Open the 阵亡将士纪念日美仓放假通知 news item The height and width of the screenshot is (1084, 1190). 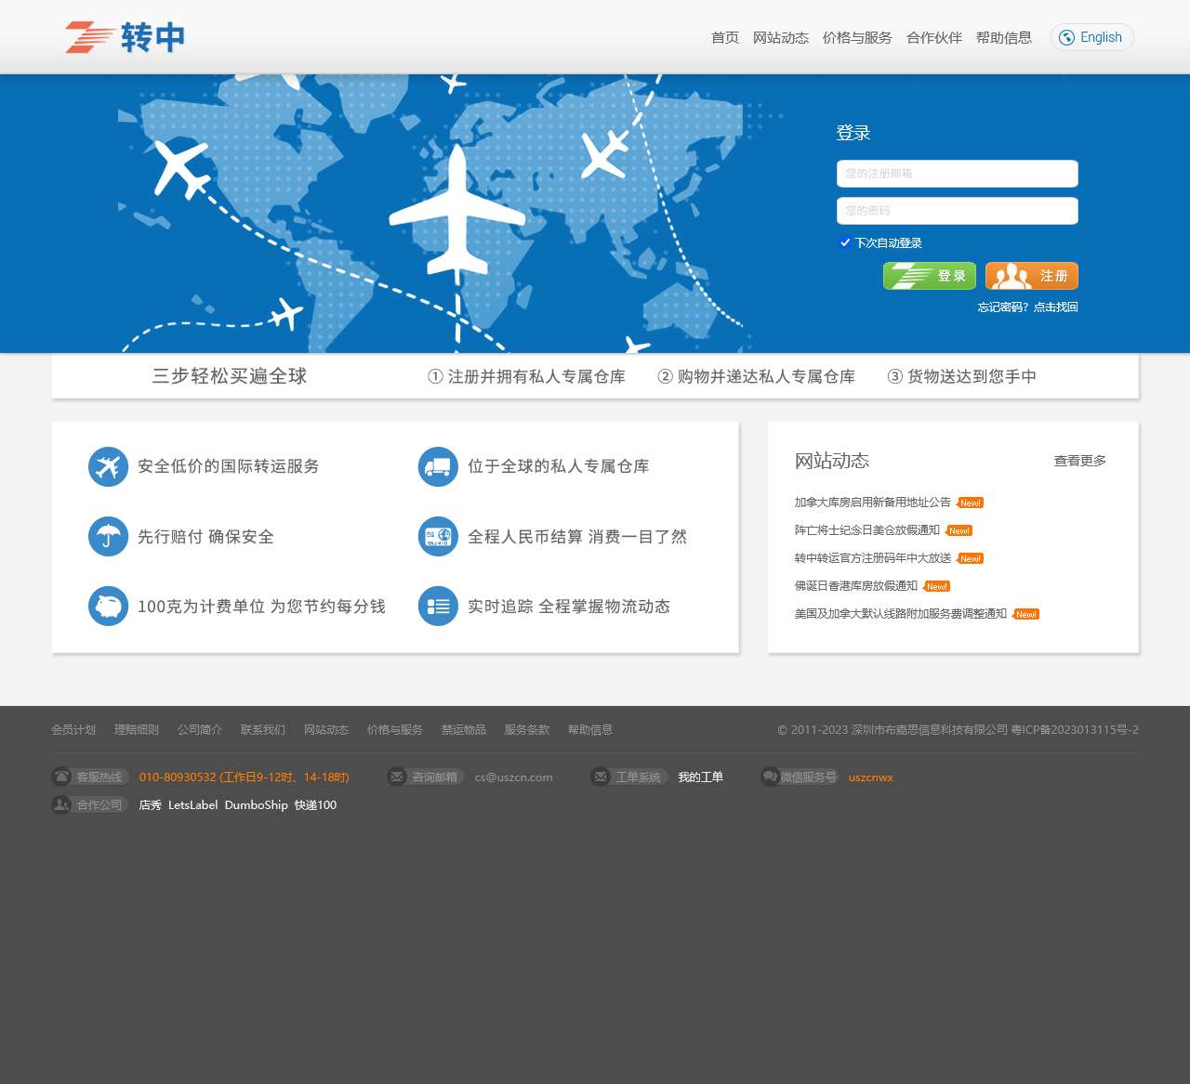(867, 530)
